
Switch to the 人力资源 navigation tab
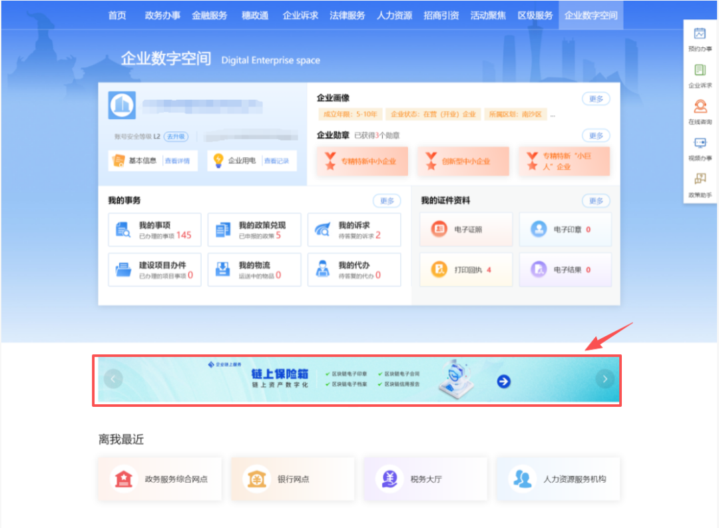393,15
